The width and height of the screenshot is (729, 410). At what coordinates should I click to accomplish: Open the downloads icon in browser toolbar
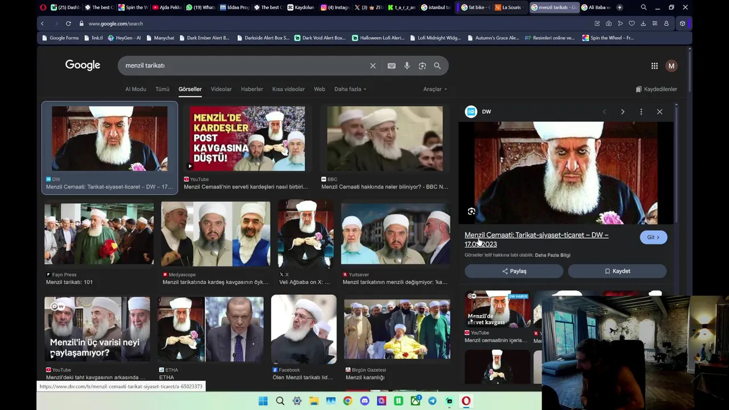643,23
